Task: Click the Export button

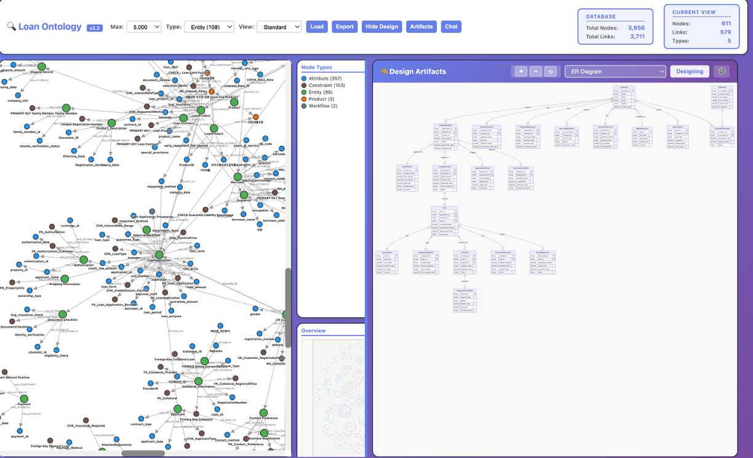Action: [x=345, y=26]
